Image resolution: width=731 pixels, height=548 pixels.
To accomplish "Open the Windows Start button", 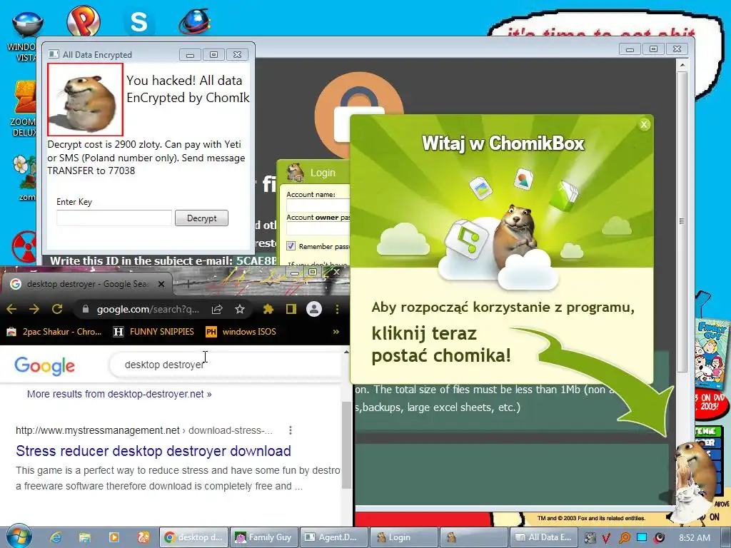I will [19, 537].
